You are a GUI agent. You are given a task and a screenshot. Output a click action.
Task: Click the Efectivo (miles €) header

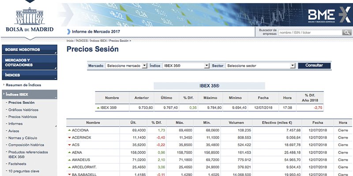coord(277,123)
